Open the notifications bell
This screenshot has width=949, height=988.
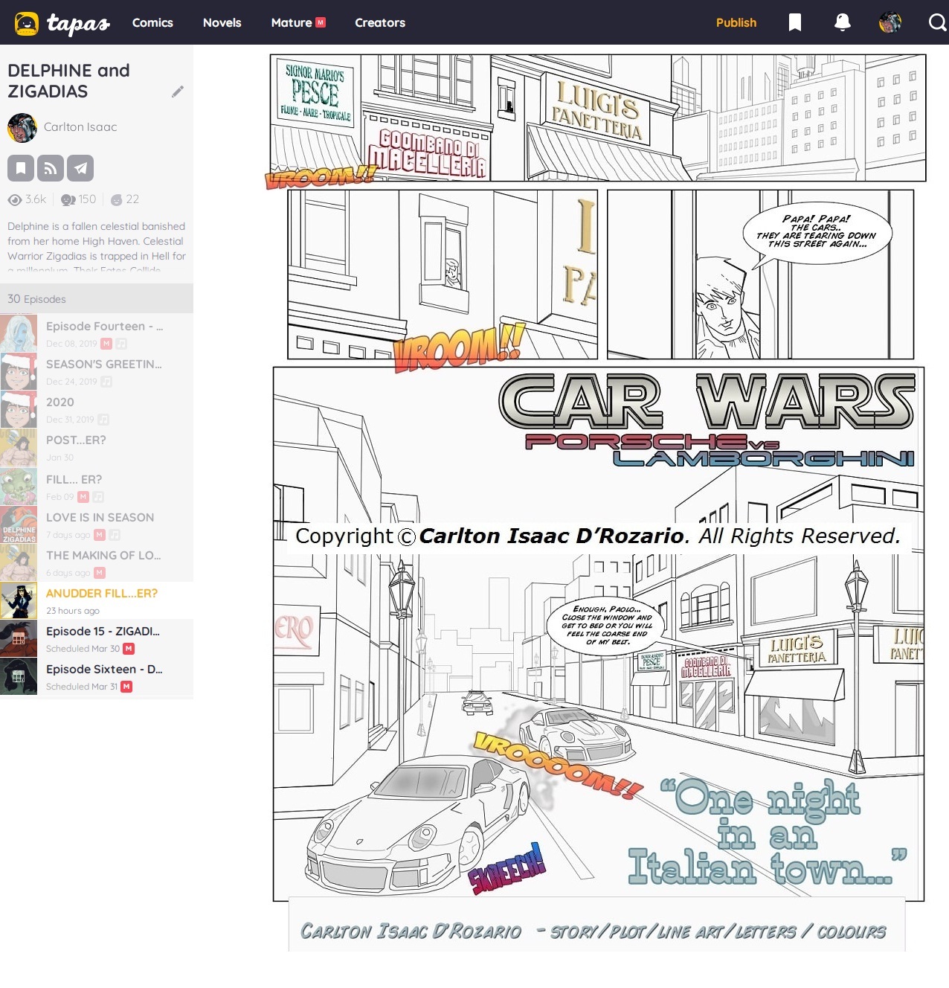click(x=842, y=22)
